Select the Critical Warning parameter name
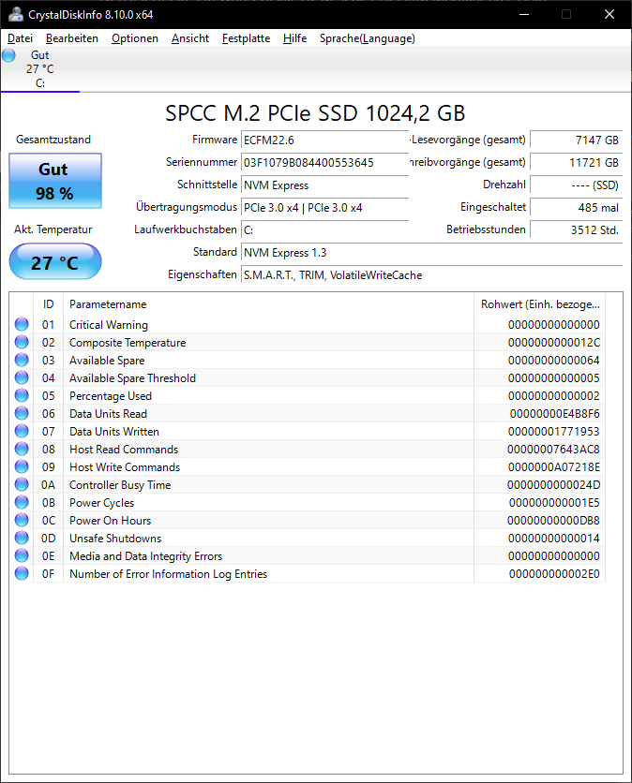Image resolution: width=632 pixels, height=783 pixels. pyautogui.click(x=109, y=325)
